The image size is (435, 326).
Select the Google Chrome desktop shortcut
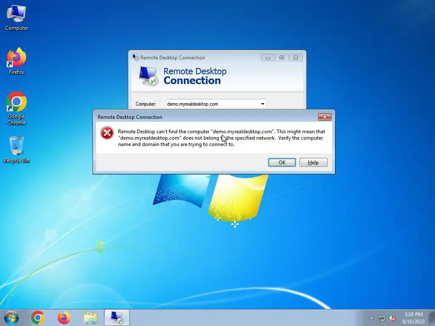[x=17, y=108]
